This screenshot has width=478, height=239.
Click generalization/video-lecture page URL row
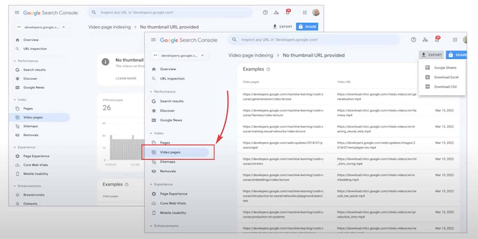pyautogui.click(x=283, y=96)
